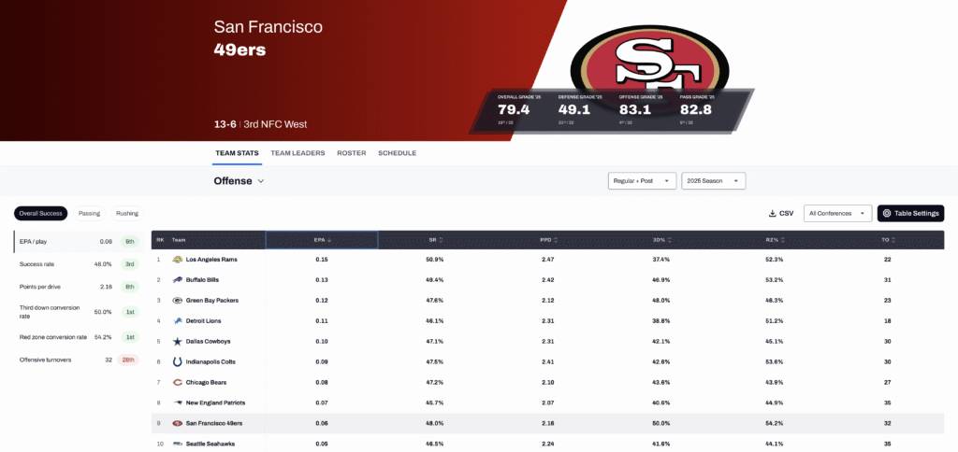Open the Green Bay Packers team link
This screenshot has width=958, height=452.
click(x=212, y=300)
